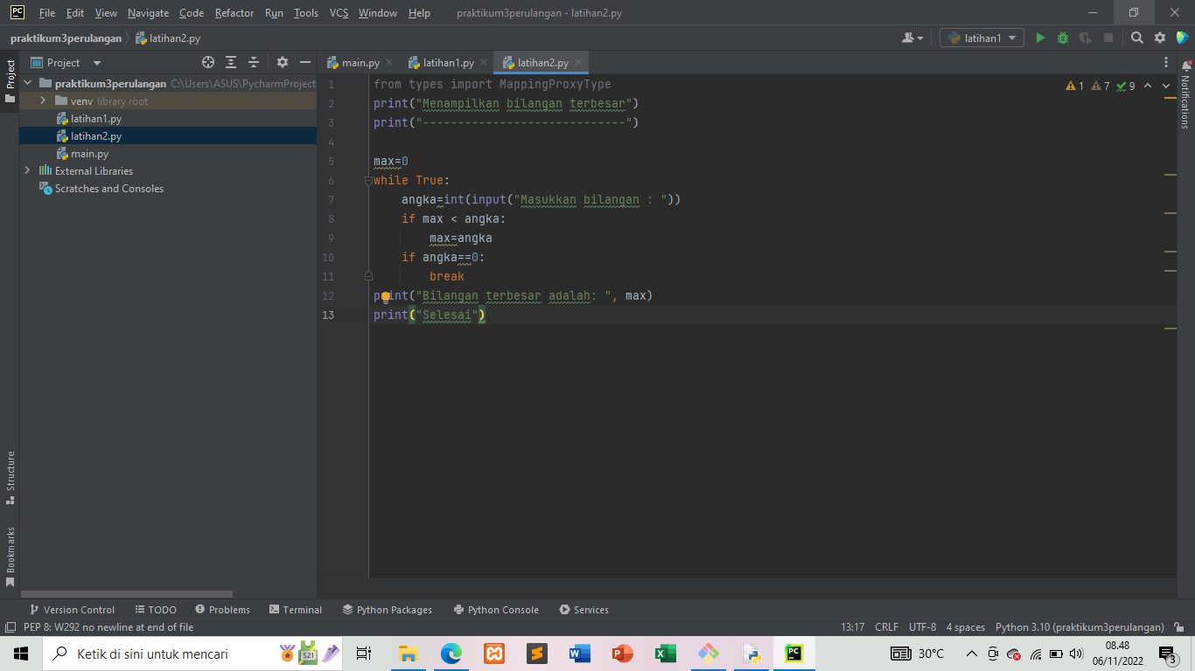This screenshot has height=671, width=1195.
Task: Start debugging with the bug icon
Action: point(1062,38)
